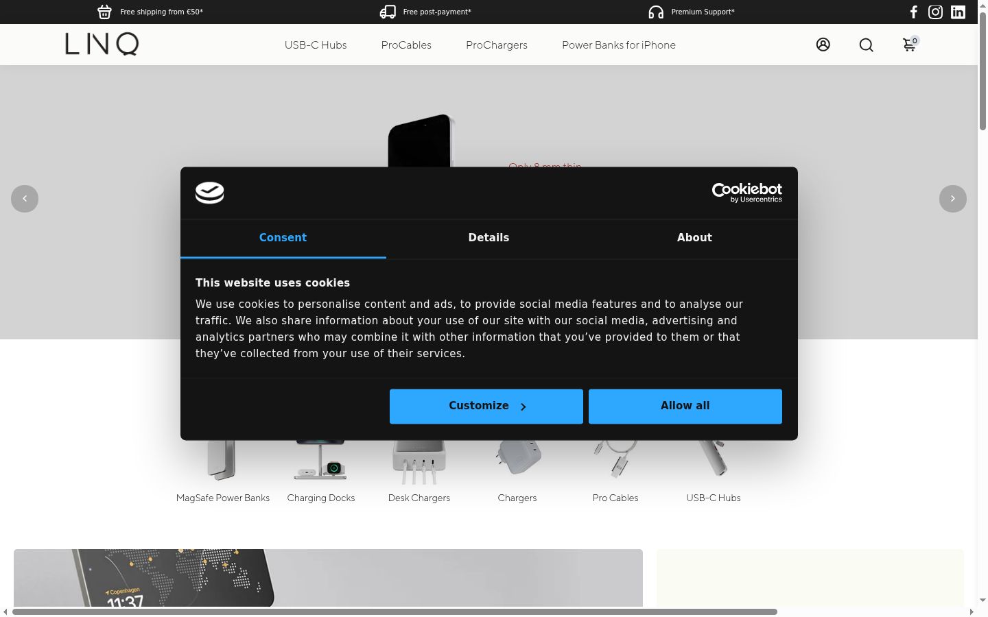This screenshot has height=617, width=988.
Task: Click the scroll down arrow
Action: tap(983, 601)
